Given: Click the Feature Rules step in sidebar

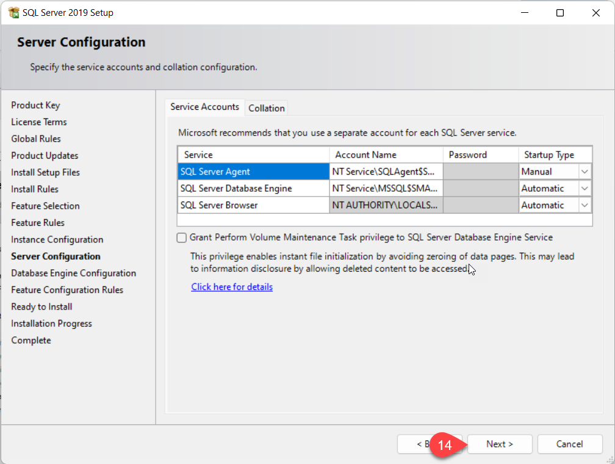Looking at the screenshot, I should pyautogui.click(x=38, y=223).
